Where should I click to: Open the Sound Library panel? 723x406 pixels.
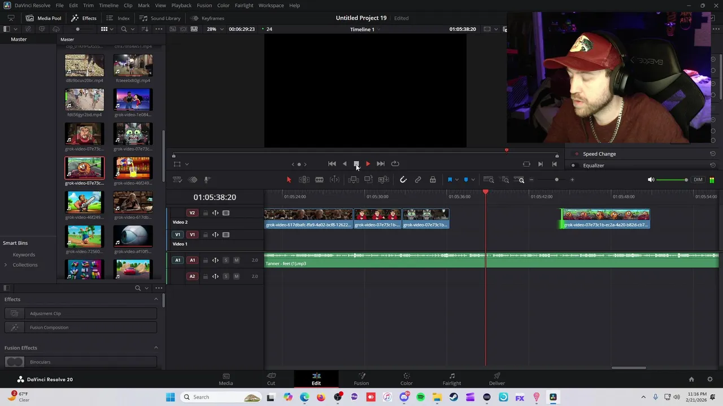(x=160, y=18)
